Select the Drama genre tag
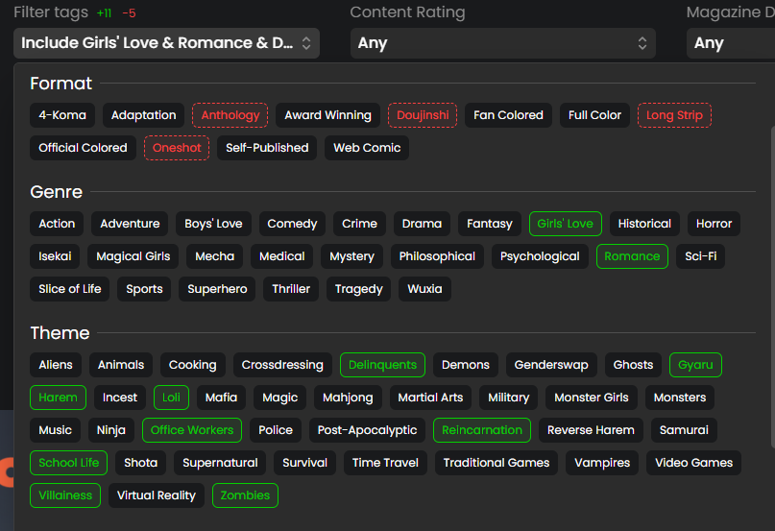 pyautogui.click(x=422, y=224)
